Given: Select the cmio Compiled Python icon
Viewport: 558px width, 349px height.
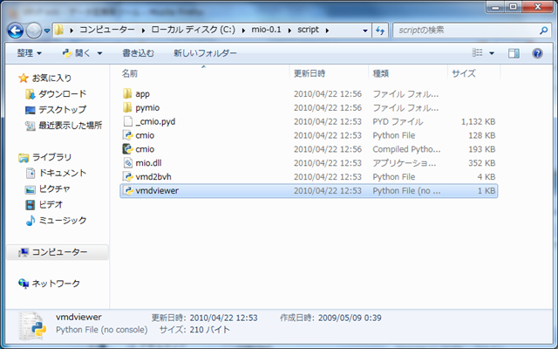Looking at the screenshot, I should click(127, 149).
